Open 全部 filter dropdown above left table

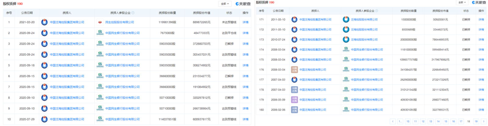225,4
